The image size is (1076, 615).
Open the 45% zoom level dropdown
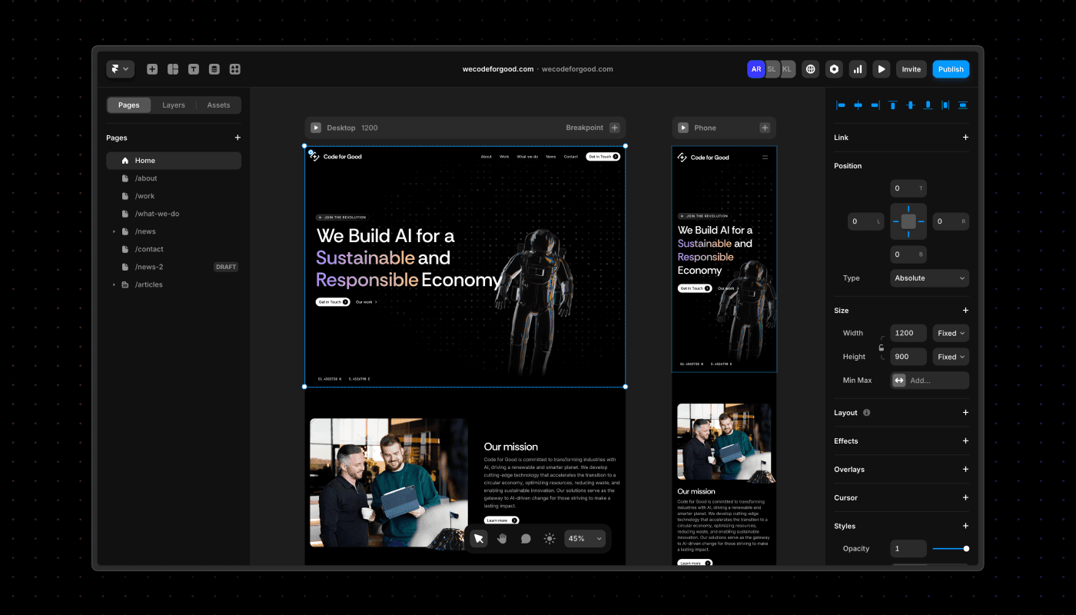tap(585, 539)
